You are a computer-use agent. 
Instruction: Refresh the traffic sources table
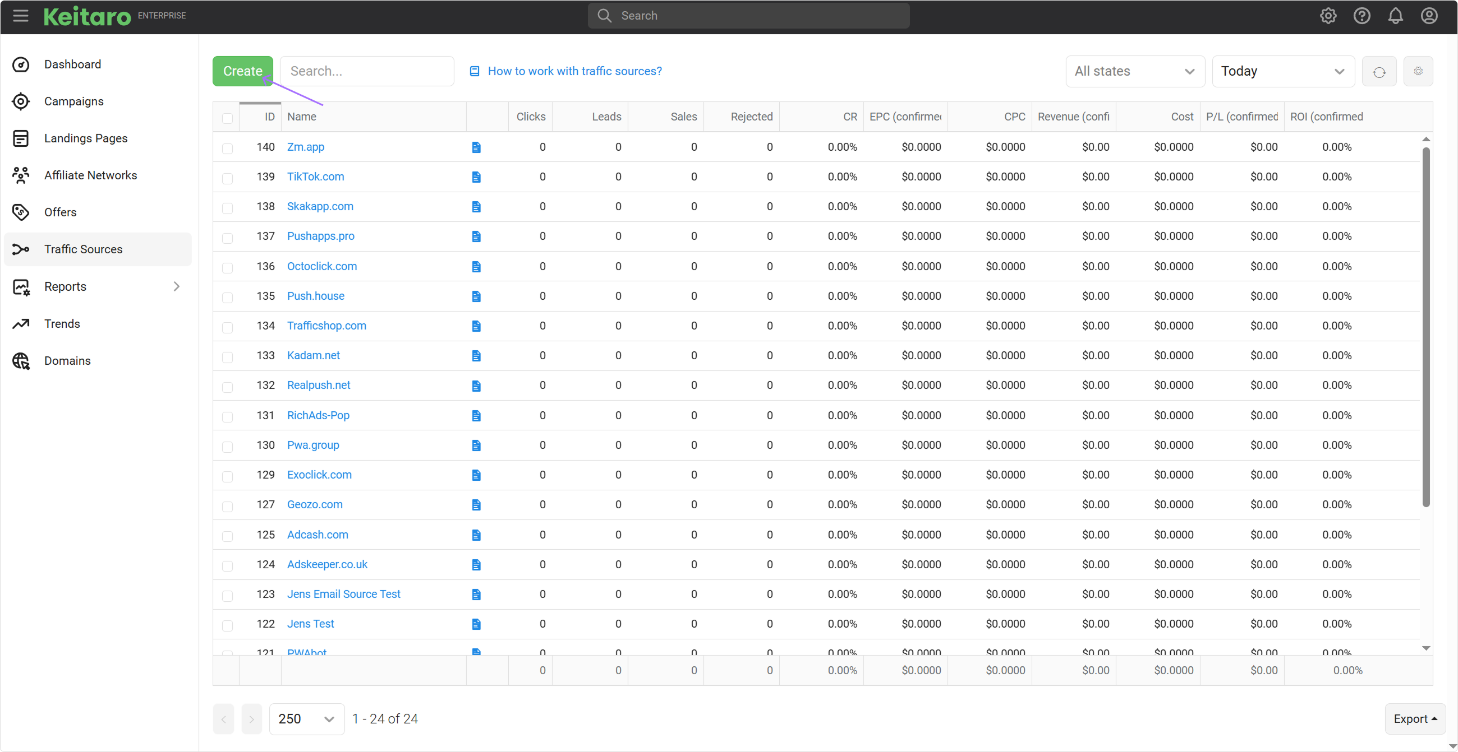(x=1379, y=71)
